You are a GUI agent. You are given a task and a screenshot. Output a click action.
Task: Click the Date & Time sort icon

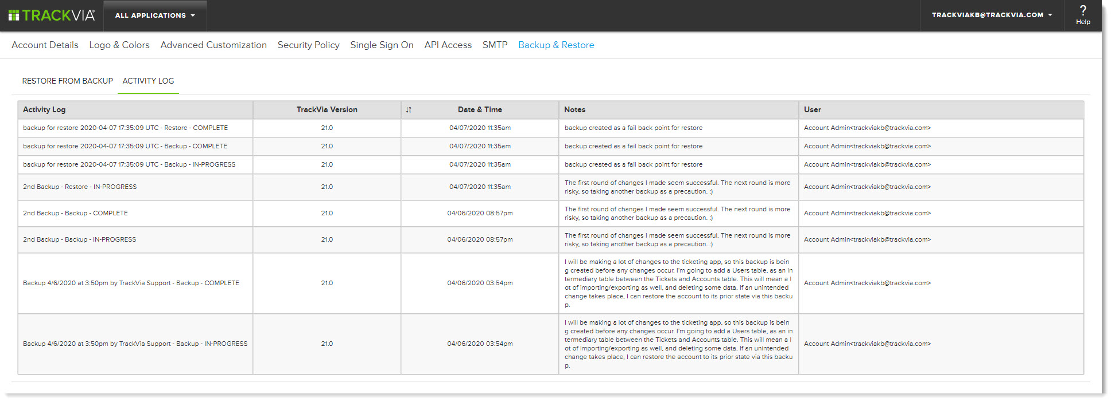click(409, 110)
